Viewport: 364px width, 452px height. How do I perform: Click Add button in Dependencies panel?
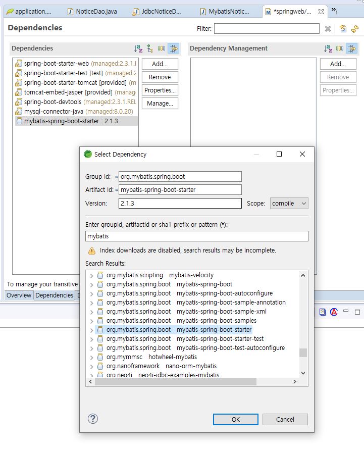[160, 64]
